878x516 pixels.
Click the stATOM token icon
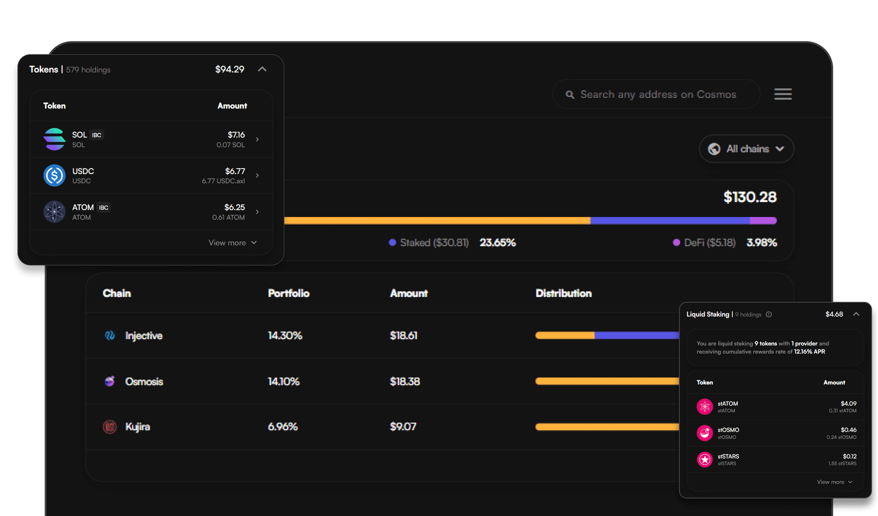704,407
